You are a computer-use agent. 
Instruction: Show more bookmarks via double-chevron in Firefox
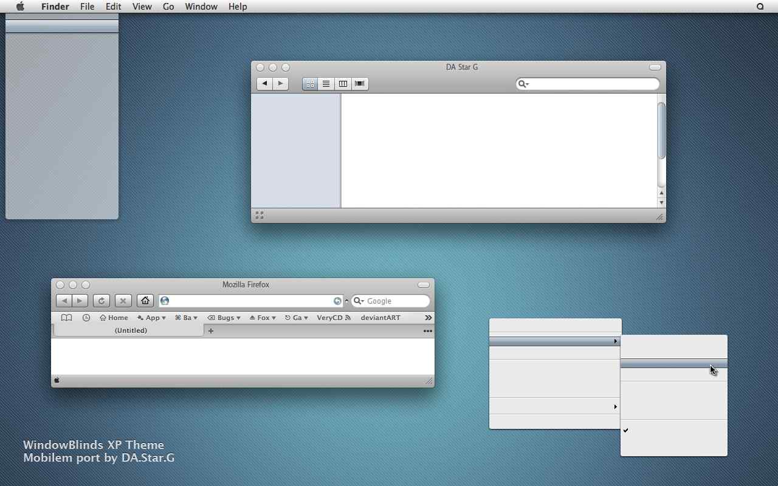[x=428, y=318]
